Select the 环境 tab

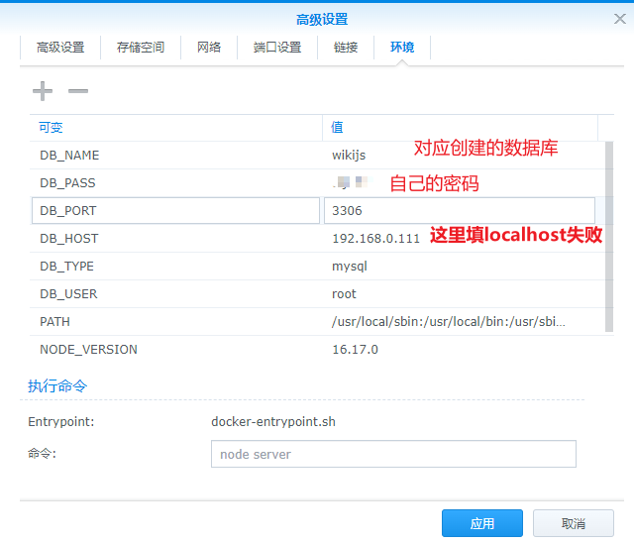point(402,48)
